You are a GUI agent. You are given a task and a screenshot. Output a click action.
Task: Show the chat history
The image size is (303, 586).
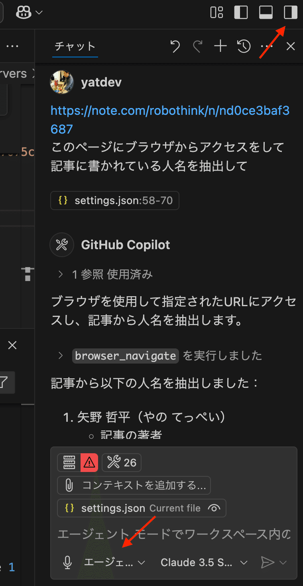243,46
